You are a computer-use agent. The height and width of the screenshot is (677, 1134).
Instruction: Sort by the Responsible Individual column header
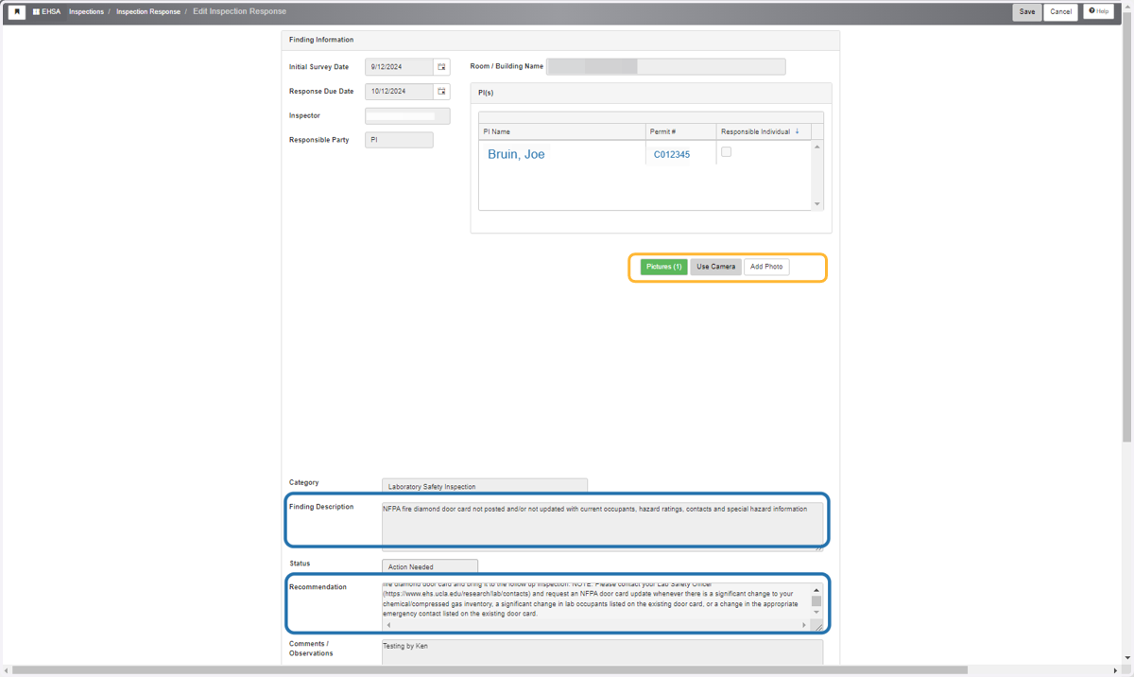[762, 131]
